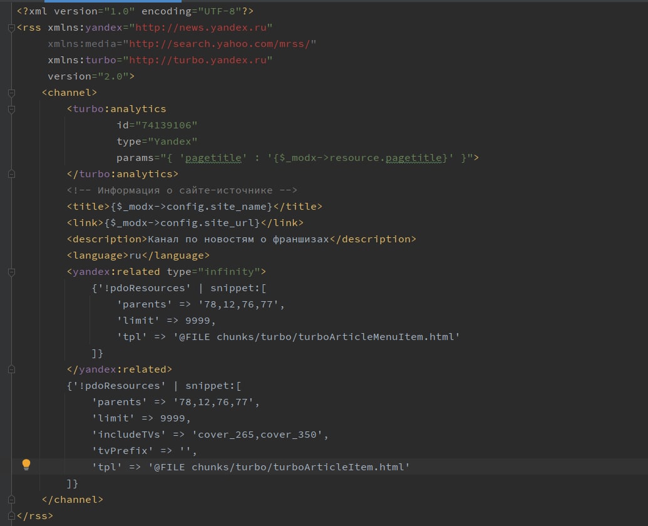Viewport: 648px width, 526px height.
Task: Click the id value 74139106
Action: [166, 125]
